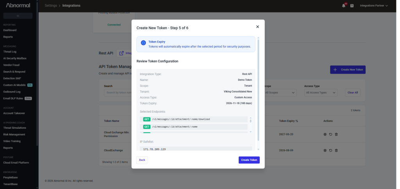Viewport: 400px width, 189px height.
Task: Click the Rest API integration external-link icon
Action: click(x=121, y=53)
